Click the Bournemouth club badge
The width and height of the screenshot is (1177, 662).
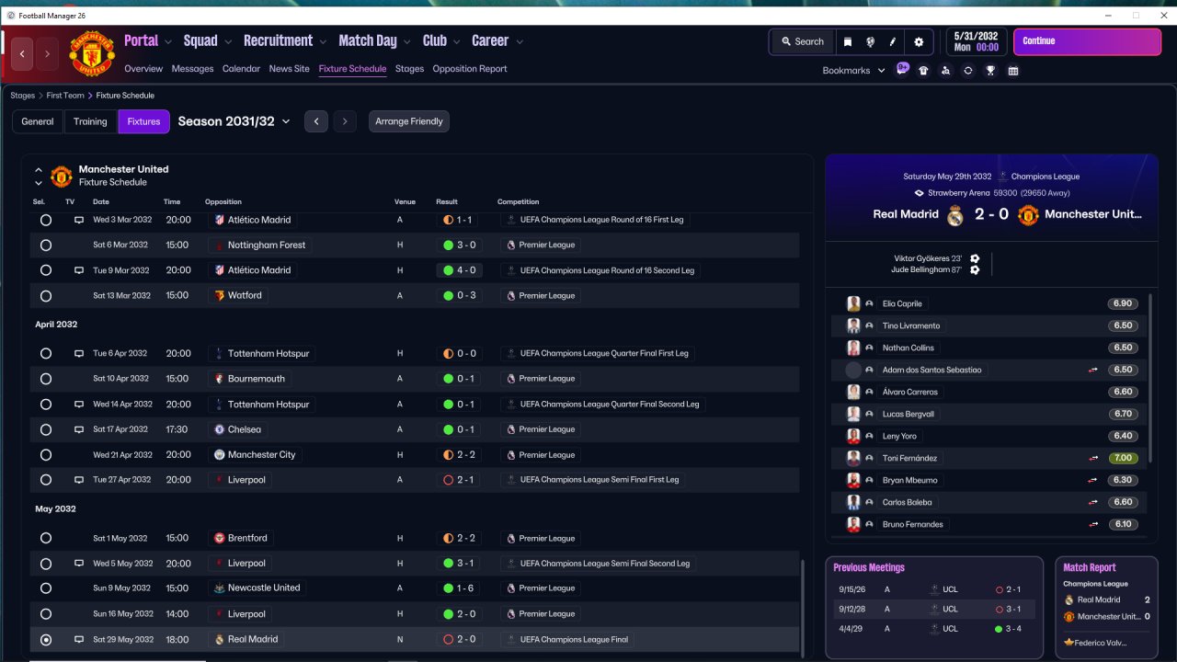pyautogui.click(x=219, y=379)
